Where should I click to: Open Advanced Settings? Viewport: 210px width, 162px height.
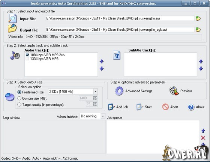point(139,91)
